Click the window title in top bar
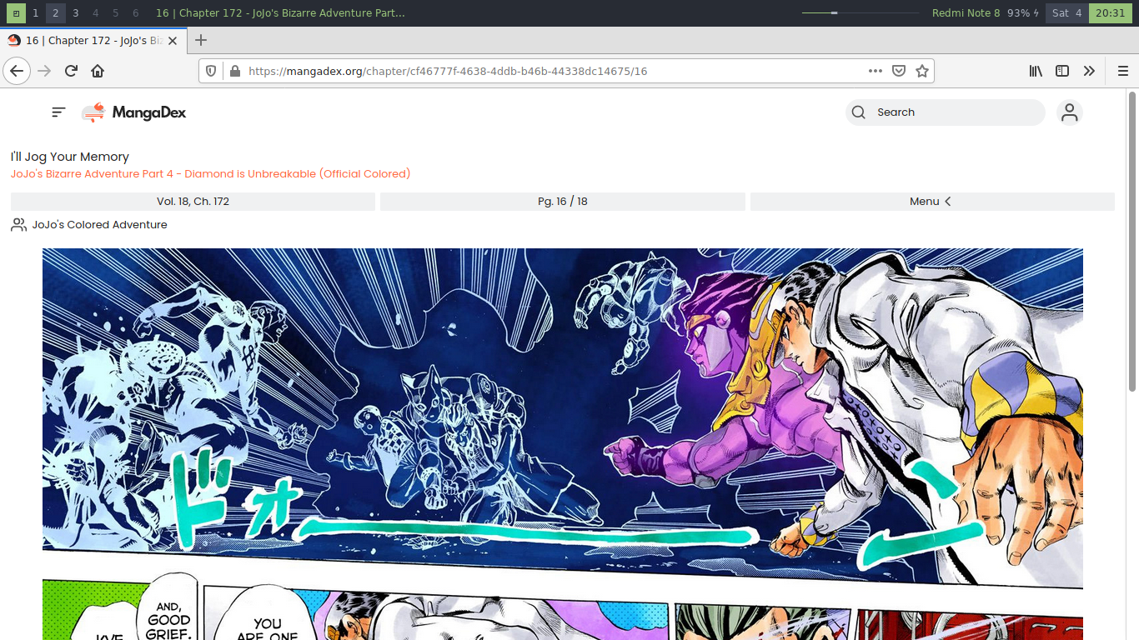The height and width of the screenshot is (640, 1139). point(280,13)
